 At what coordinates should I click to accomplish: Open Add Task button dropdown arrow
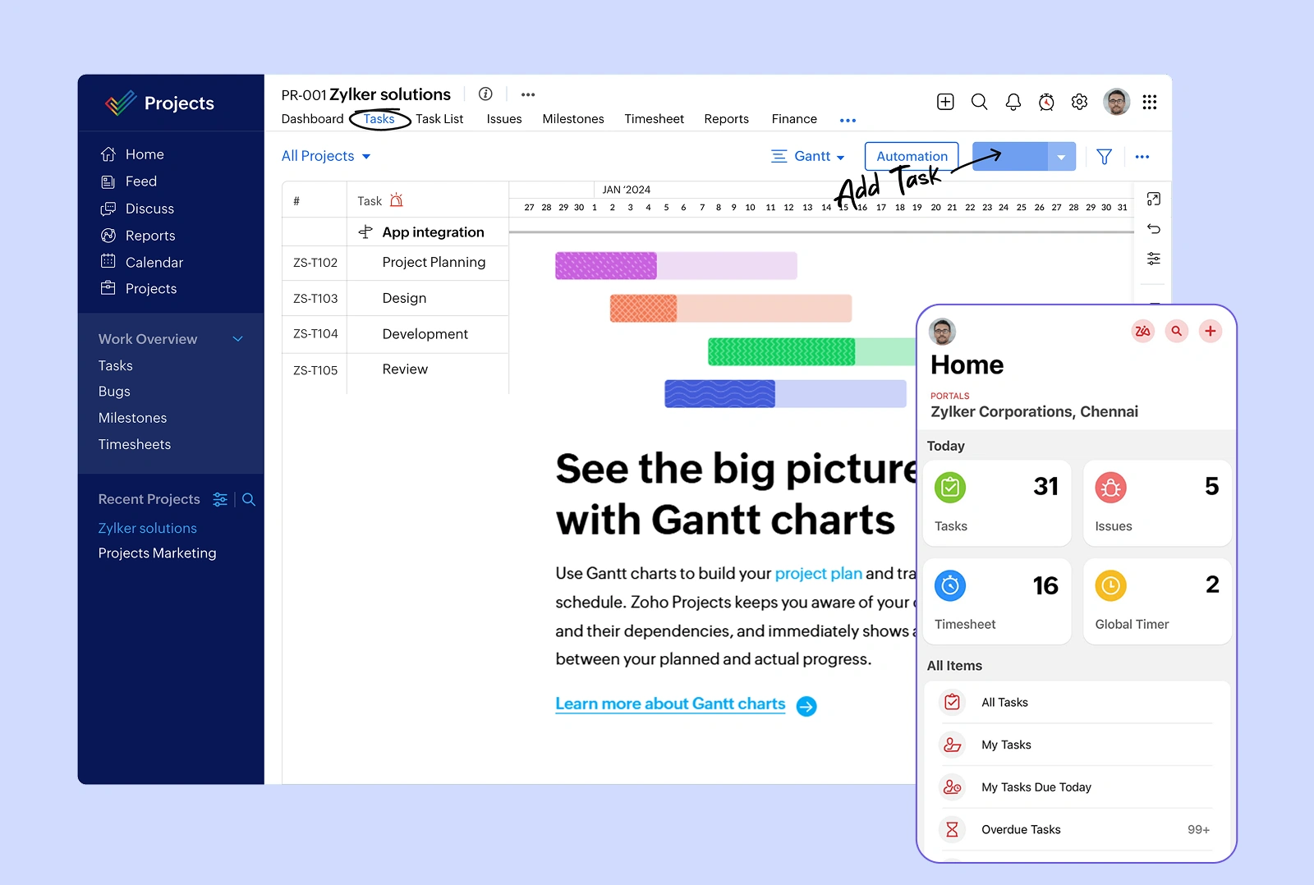click(1061, 157)
